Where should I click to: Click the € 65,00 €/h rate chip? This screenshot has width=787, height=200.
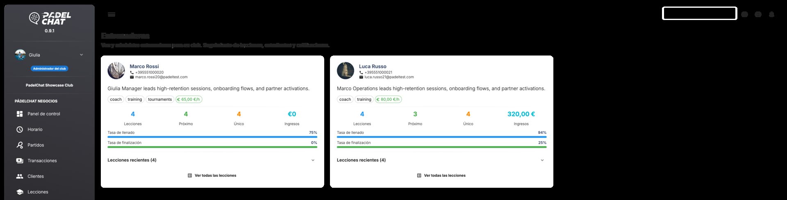pyautogui.click(x=189, y=99)
